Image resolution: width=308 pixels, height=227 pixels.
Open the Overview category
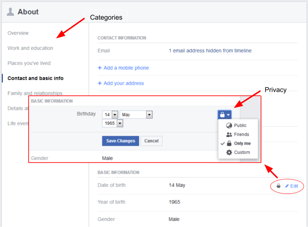[x=18, y=33]
